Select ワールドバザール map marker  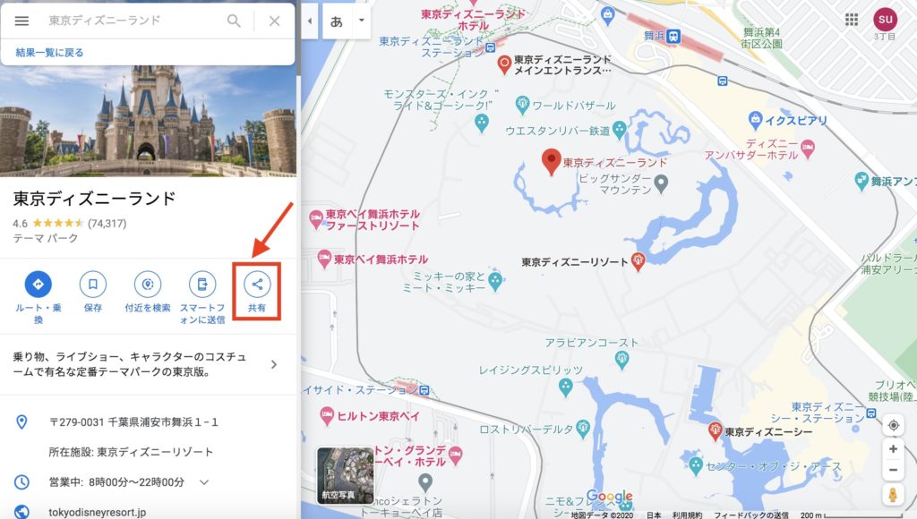[522, 106]
